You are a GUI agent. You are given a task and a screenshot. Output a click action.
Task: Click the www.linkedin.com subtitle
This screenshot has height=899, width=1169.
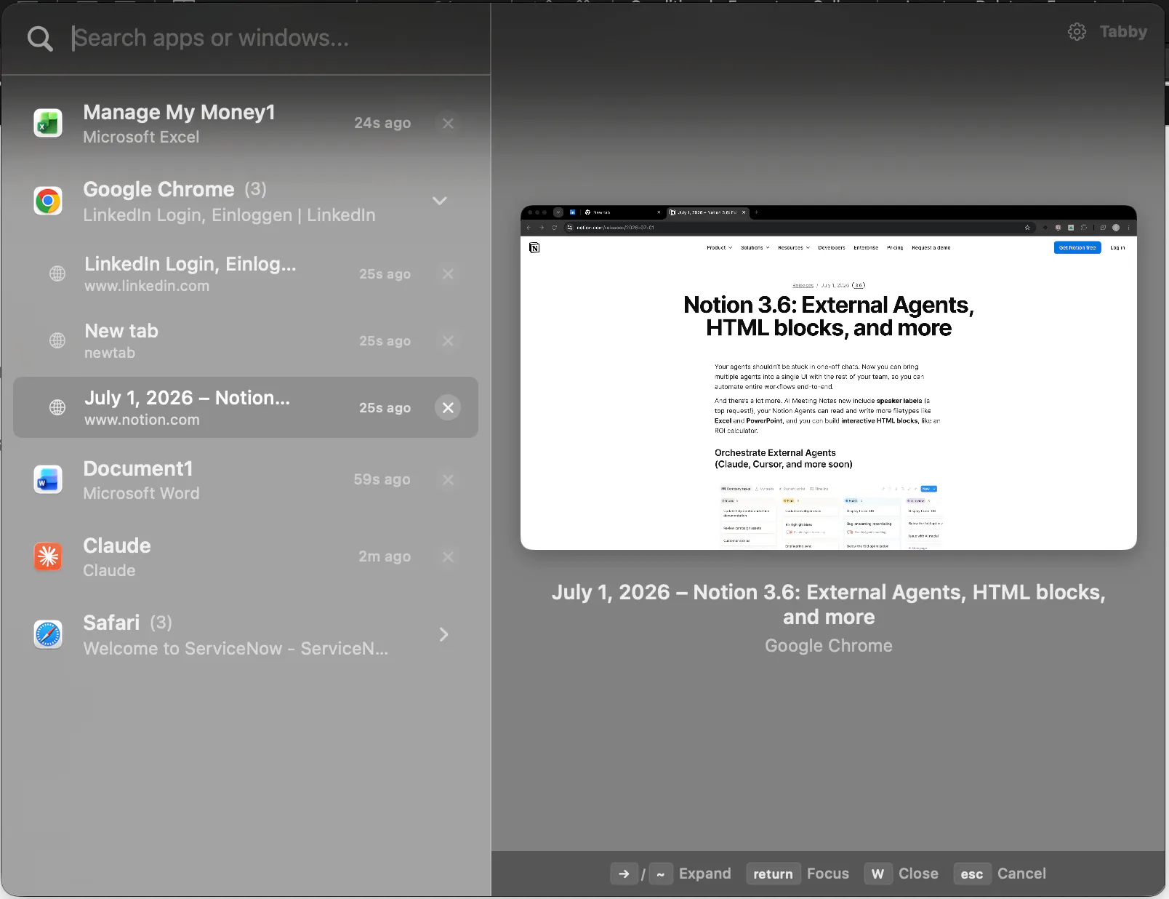147,286
